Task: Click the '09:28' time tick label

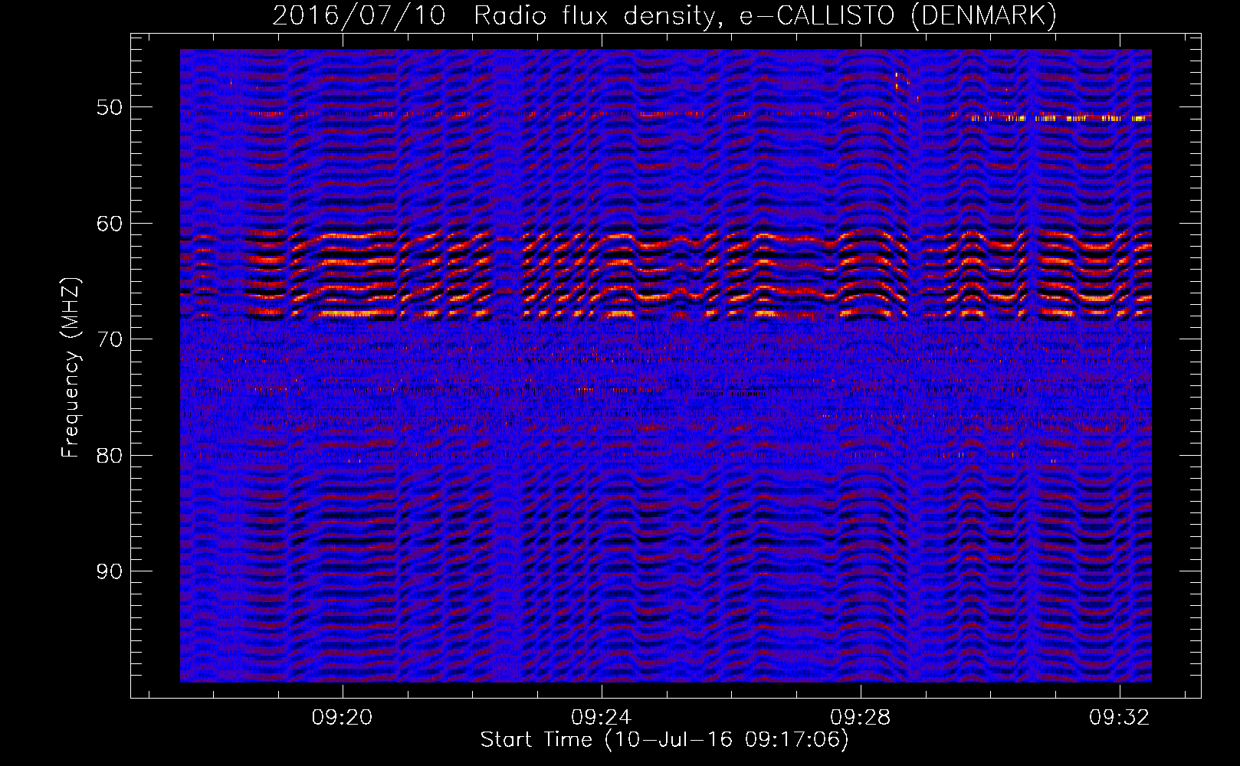Action: (x=861, y=717)
